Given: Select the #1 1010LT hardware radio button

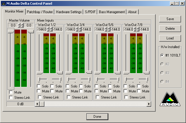Looking at the screenshot, I should click(x=162, y=55).
